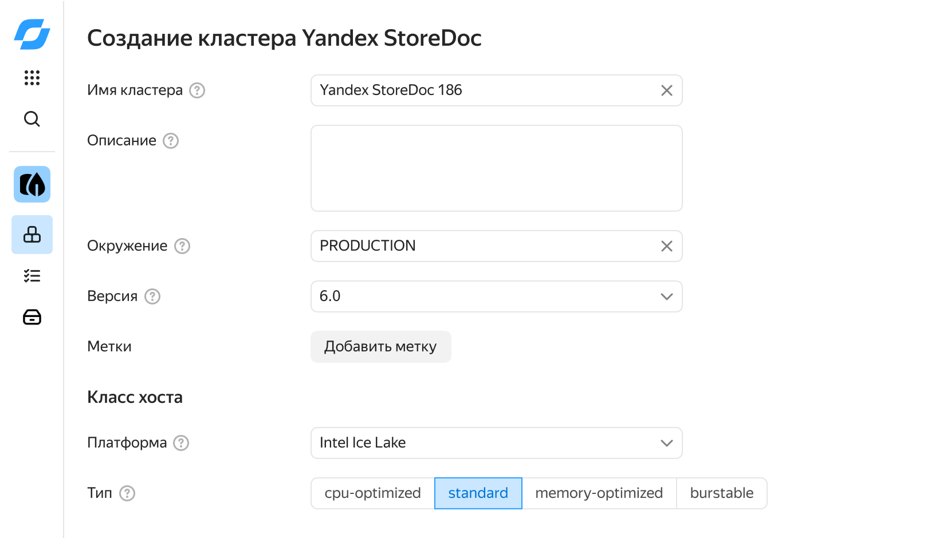Clear the PRODUCTION environment value
The image size is (935, 538).
(666, 246)
